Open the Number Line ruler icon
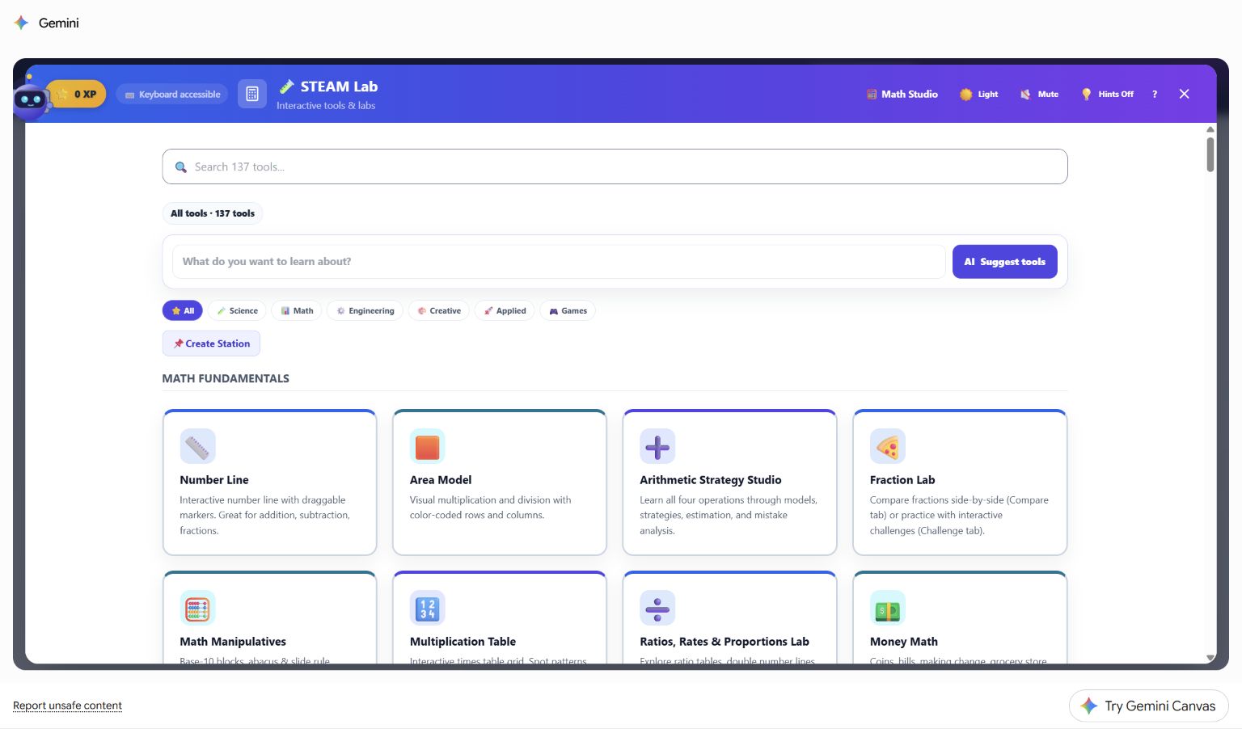This screenshot has height=729, width=1242. (197, 446)
